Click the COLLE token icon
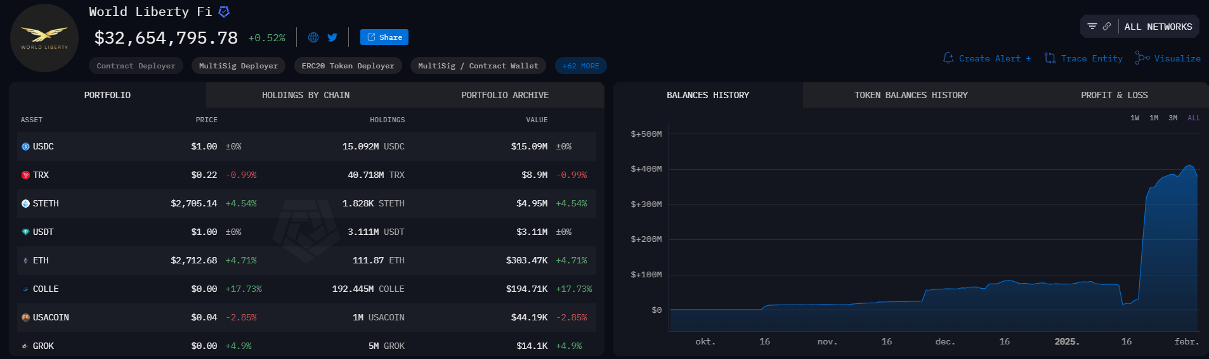This screenshot has width=1209, height=359. (25, 289)
